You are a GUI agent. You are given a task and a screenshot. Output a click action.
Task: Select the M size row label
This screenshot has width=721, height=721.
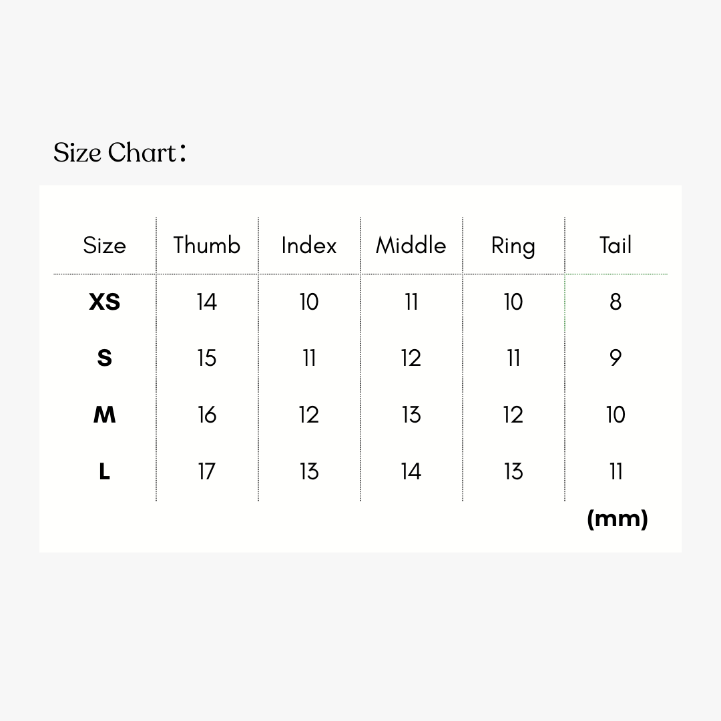click(x=105, y=415)
